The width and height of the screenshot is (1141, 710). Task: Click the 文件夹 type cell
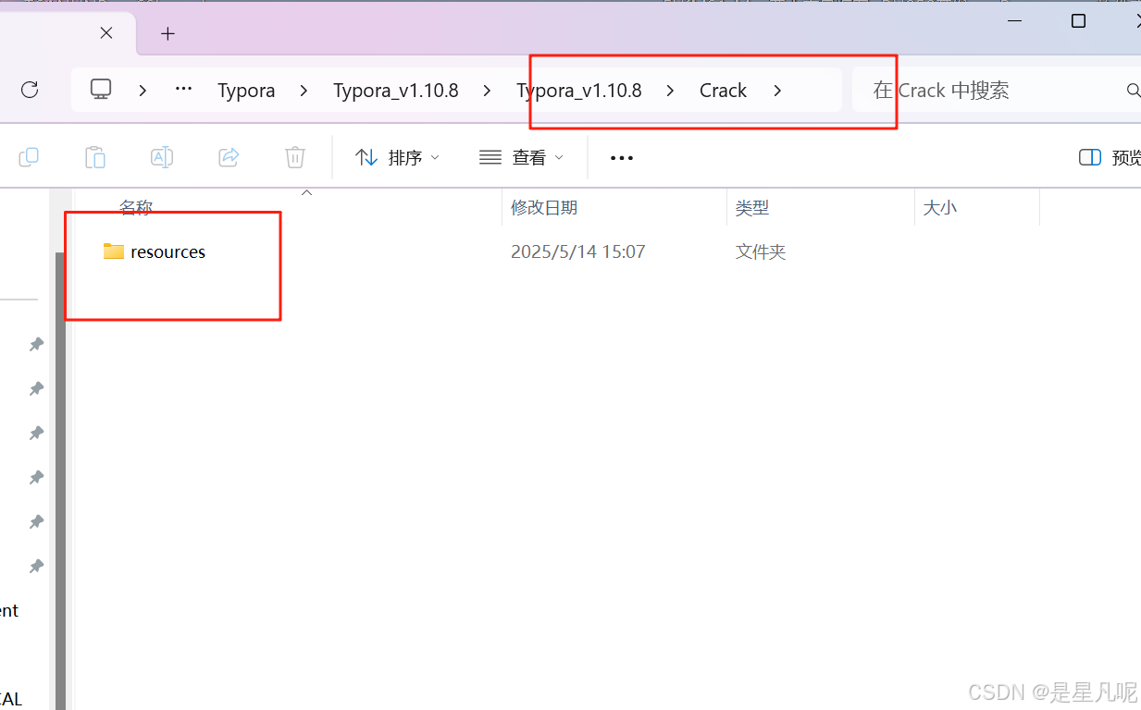pyautogui.click(x=761, y=251)
